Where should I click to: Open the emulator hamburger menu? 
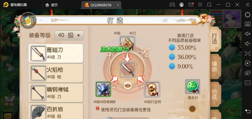(200, 5)
